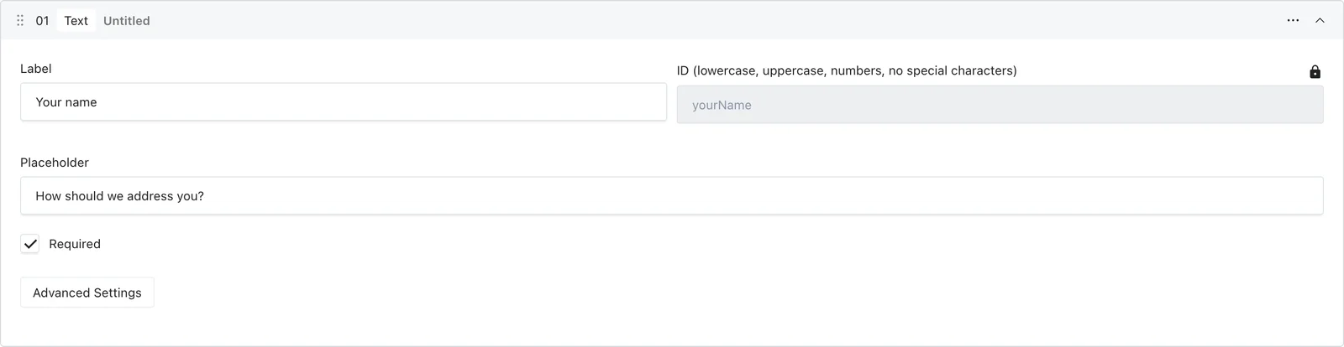Click the ID field description label

point(847,70)
